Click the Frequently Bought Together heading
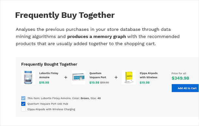 pyautogui.click(x=49, y=64)
